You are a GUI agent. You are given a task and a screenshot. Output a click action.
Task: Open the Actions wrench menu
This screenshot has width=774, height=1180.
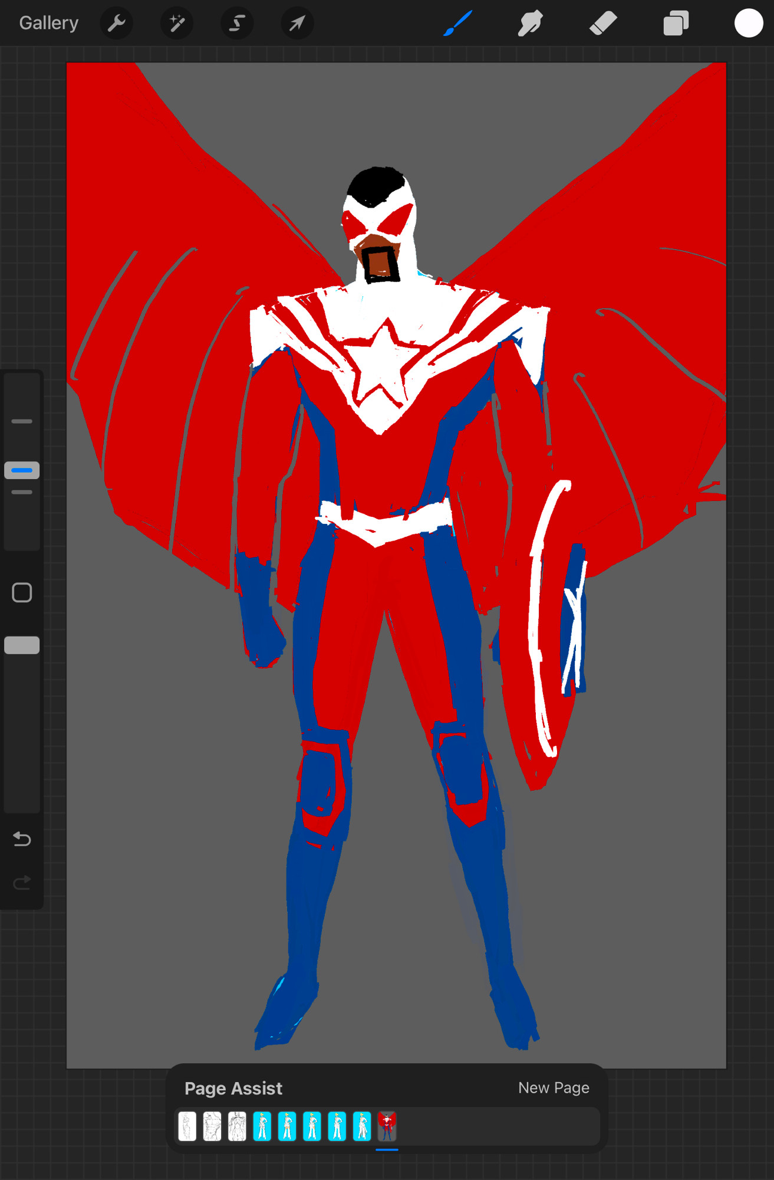117,24
